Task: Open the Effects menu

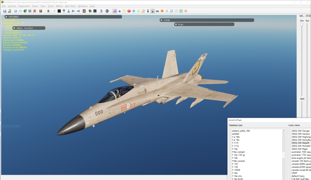Action: click(x=59, y=6)
